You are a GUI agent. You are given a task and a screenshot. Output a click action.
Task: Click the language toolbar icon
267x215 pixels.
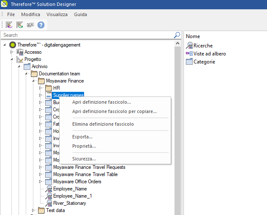(x=30, y=25)
